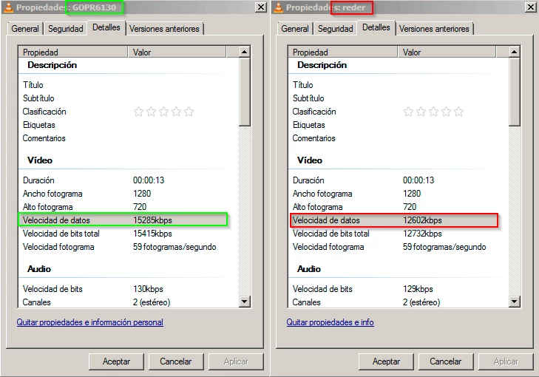The height and width of the screenshot is (377, 539).
Task: Open Versiones anteriores tab in reder window
Action: pyautogui.click(x=435, y=29)
